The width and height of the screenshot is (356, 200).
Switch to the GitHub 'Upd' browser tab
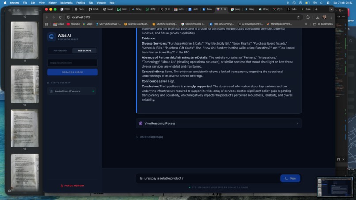coord(94,9)
